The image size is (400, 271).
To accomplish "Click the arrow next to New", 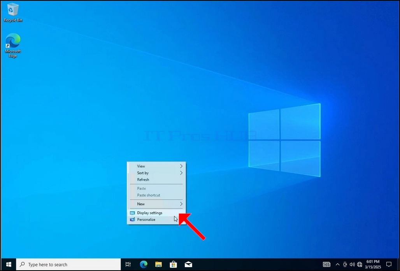I will (x=181, y=204).
